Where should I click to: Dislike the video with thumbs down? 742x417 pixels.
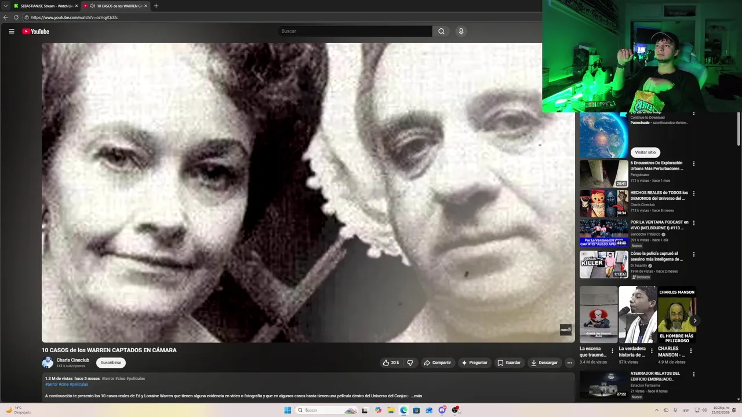coord(410,363)
